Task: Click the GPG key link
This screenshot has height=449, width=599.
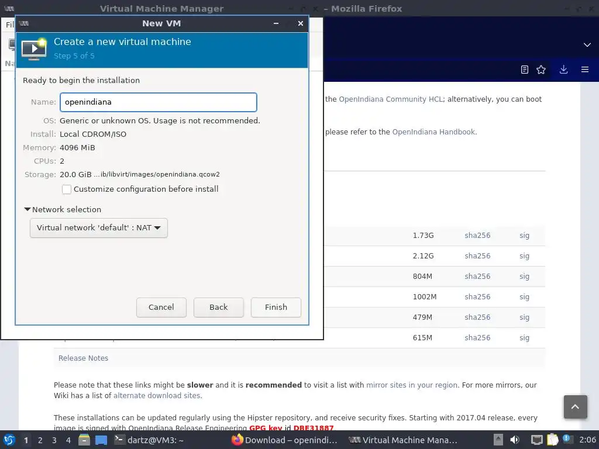Action: (266, 428)
